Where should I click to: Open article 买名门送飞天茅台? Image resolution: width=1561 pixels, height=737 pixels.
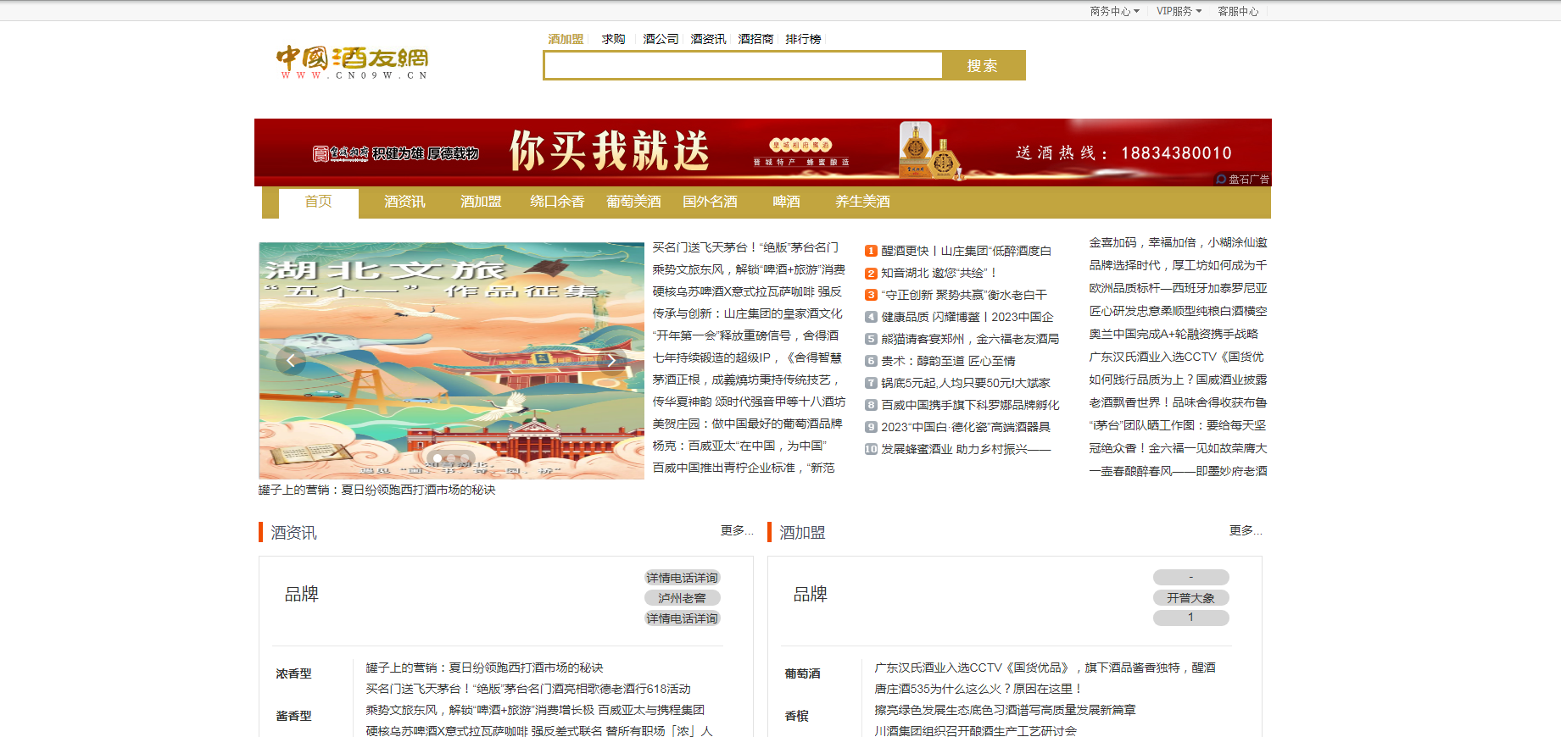click(x=745, y=247)
